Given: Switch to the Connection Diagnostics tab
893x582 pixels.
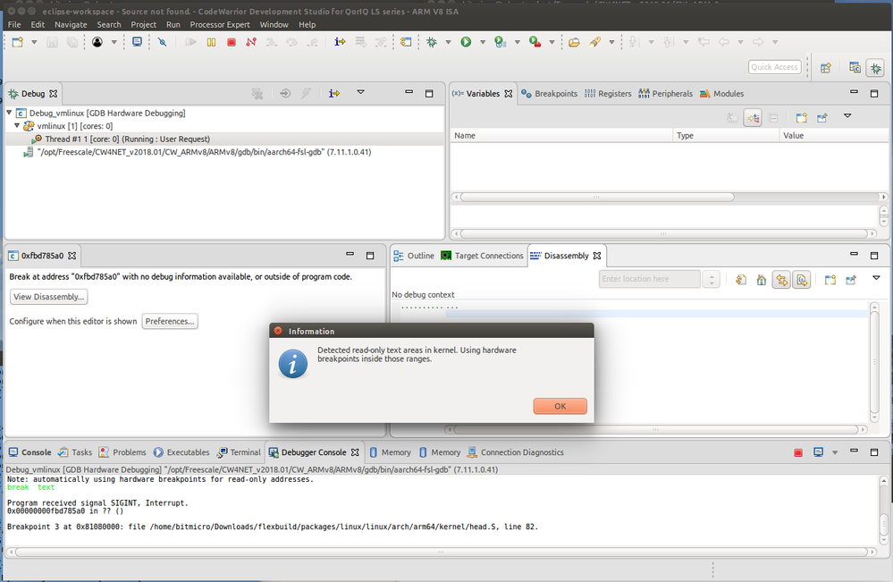Looking at the screenshot, I should (516, 452).
